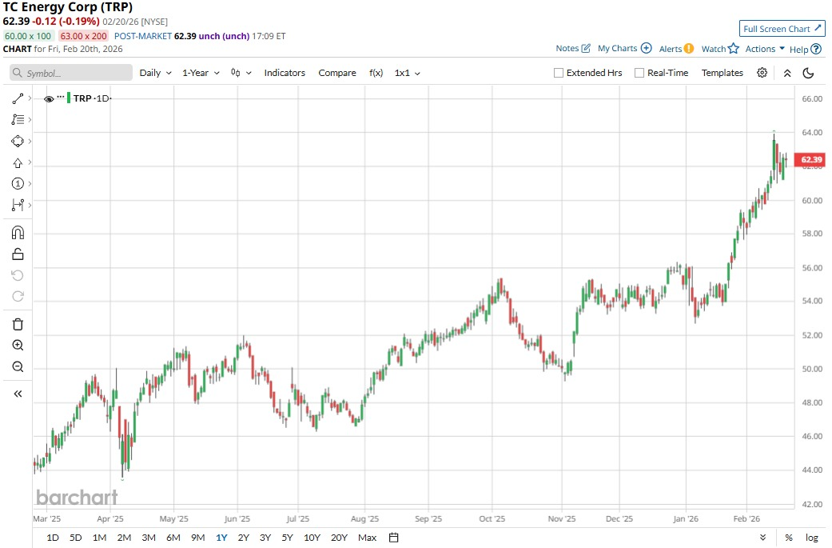Screen dimensions: 832x548
Task: Open the Actions dropdown
Action: point(765,49)
